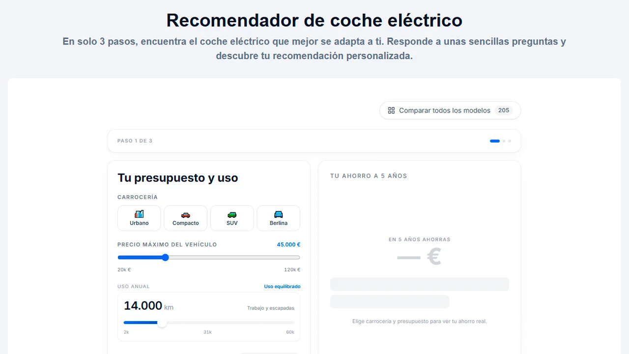Click the second step indicator dot
Screen dimensions: 629x354
pyautogui.click(x=504, y=141)
